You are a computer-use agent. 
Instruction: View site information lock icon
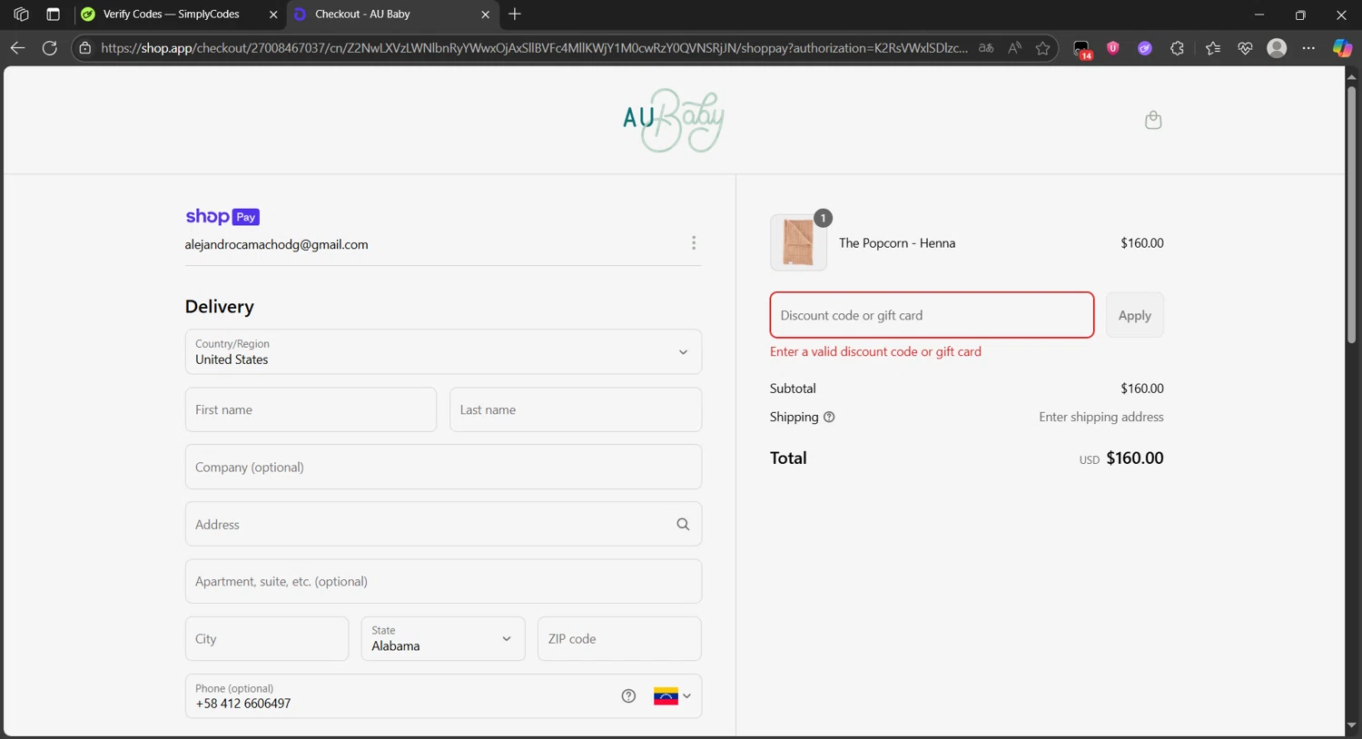pyautogui.click(x=85, y=48)
